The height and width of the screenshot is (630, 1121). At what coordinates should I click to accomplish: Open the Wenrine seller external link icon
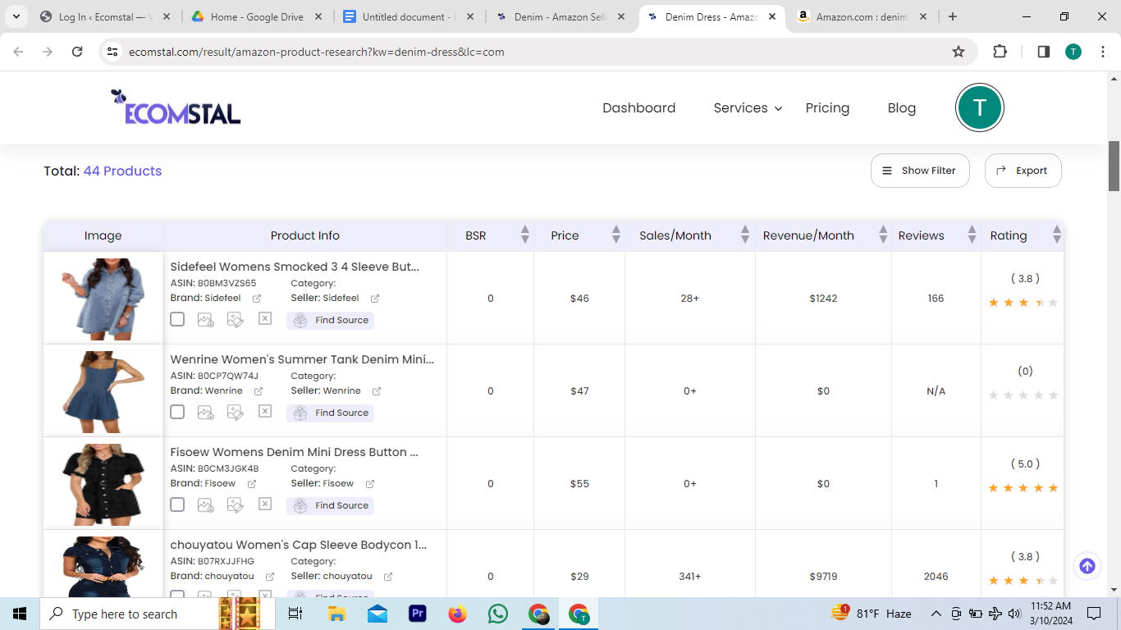point(377,391)
